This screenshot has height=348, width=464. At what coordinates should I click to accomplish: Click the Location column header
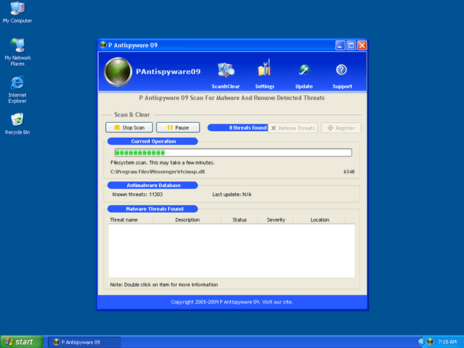click(319, 219)
